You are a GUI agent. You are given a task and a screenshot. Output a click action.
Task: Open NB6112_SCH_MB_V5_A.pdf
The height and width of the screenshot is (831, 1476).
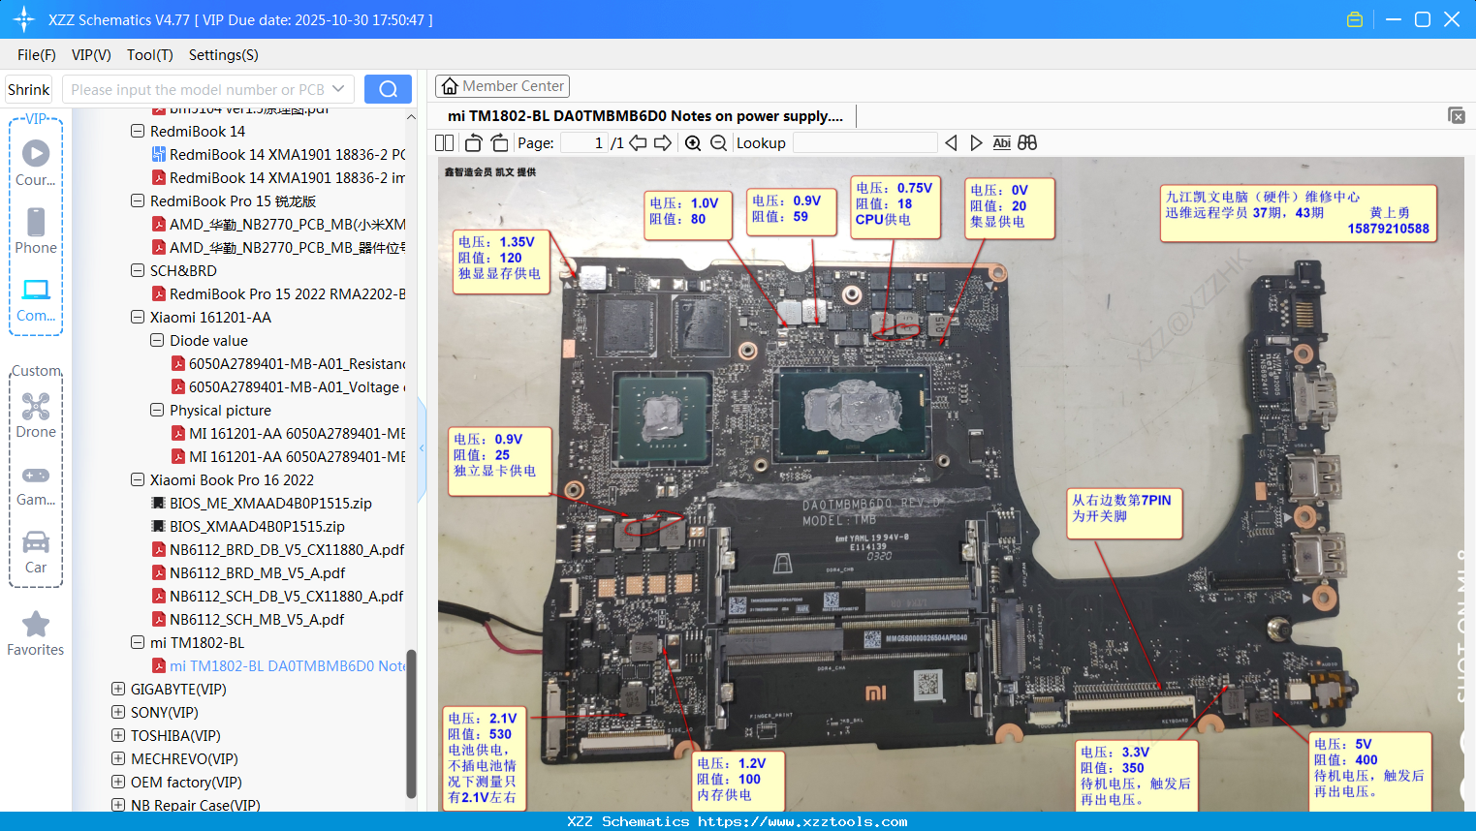click(248, 620)
